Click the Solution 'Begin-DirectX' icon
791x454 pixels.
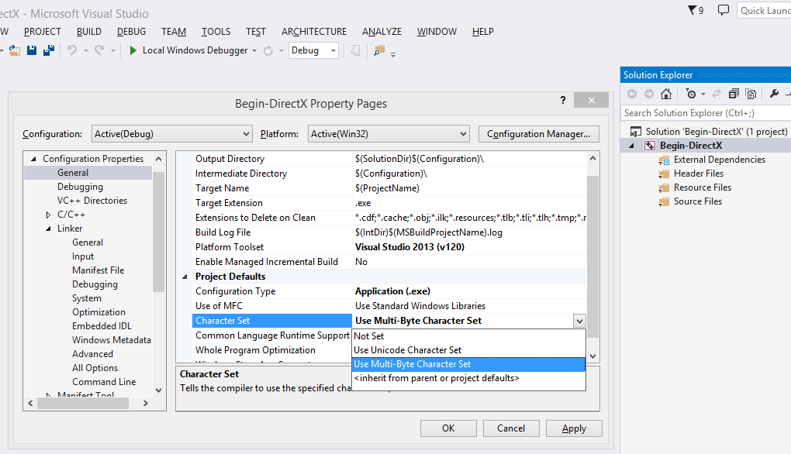pyautogui.click(x=636, y=132)
